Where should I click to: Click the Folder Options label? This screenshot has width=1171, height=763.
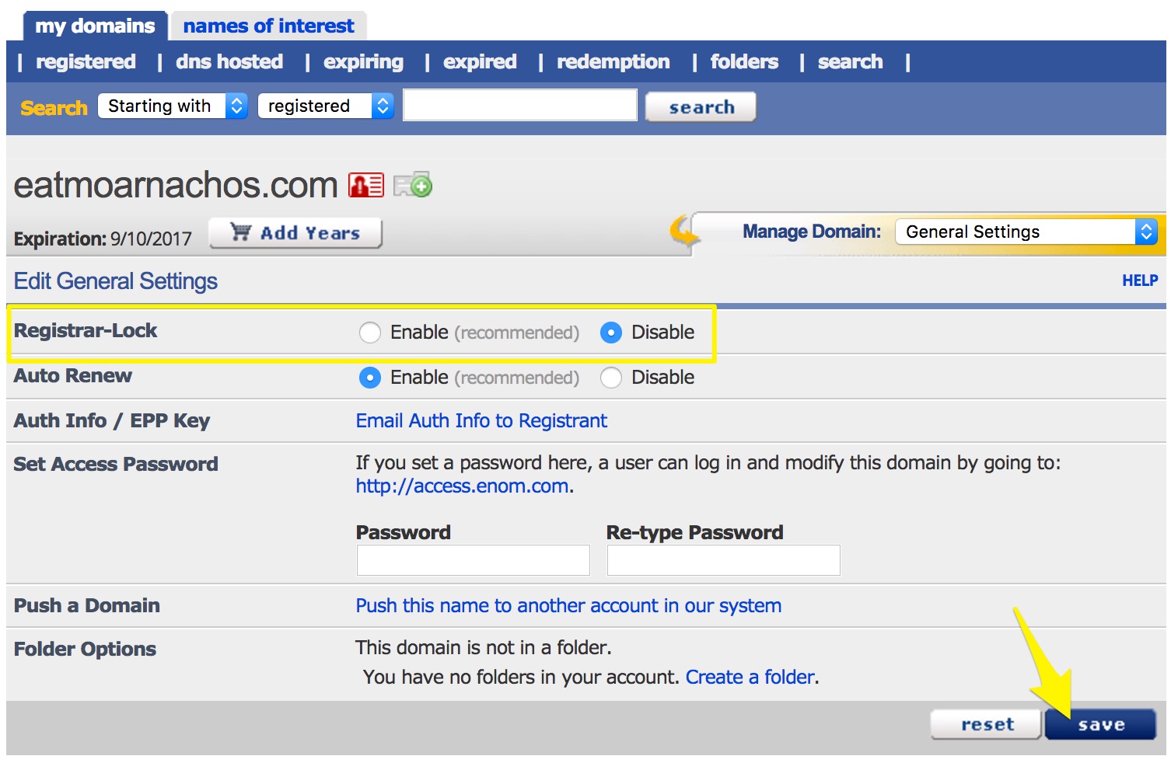pyautogui.click(x=85, y=649)
